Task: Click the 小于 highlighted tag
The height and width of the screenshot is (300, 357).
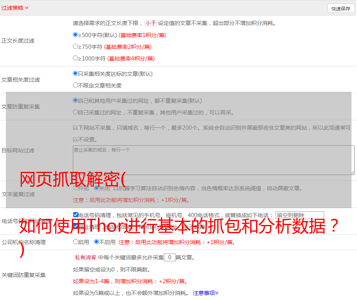Action: pos(151,23)
